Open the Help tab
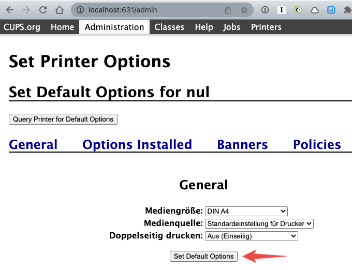 204,27
